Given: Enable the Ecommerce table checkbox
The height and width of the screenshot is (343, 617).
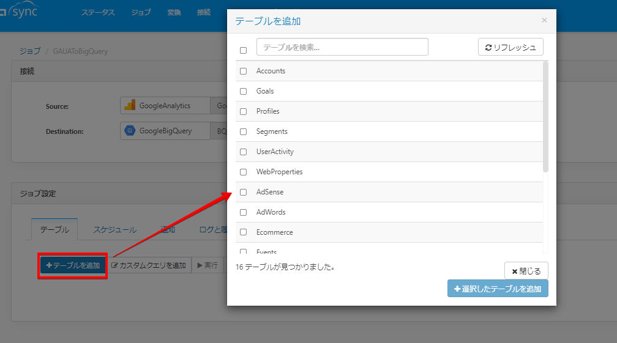Looking at the screenshot, I should tap(243, 232).
